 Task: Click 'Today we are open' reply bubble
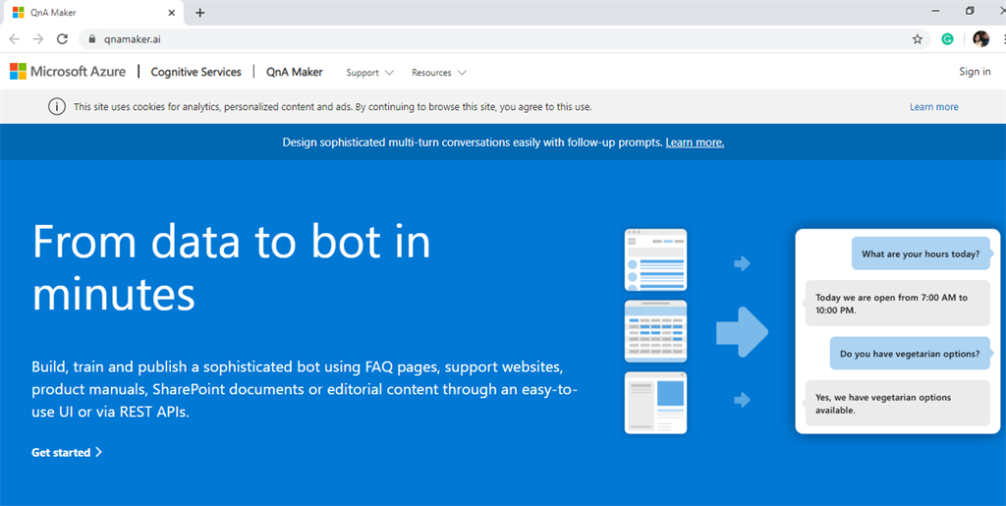pos(898,304)
